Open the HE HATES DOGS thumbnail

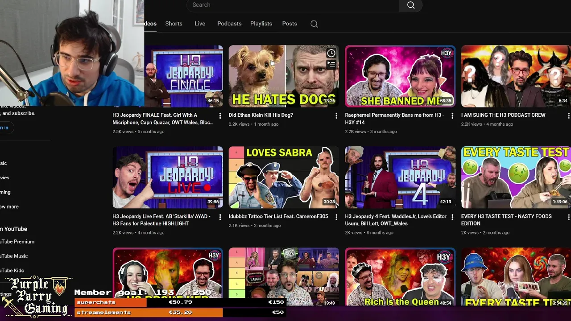tap(284, 76)
